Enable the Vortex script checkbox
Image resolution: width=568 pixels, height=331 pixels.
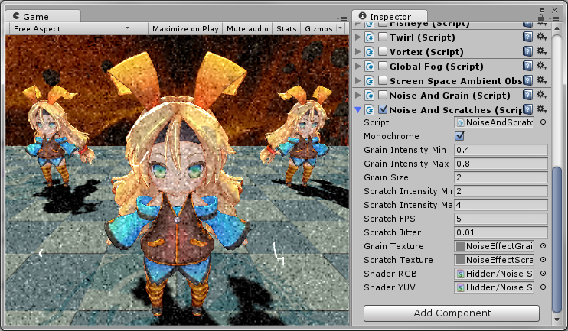tap(383, 51)
